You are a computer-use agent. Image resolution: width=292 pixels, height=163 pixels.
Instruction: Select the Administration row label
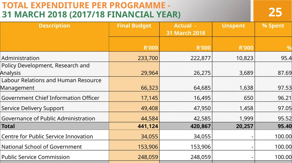(x=20, y=58)
